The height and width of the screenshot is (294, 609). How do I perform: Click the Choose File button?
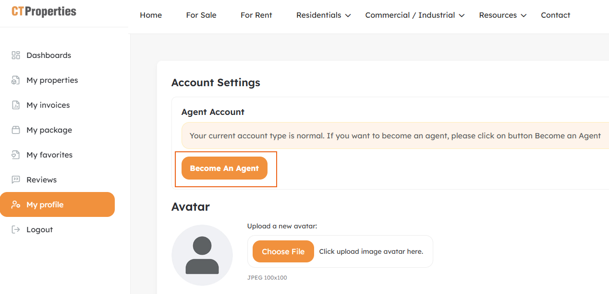283,251
